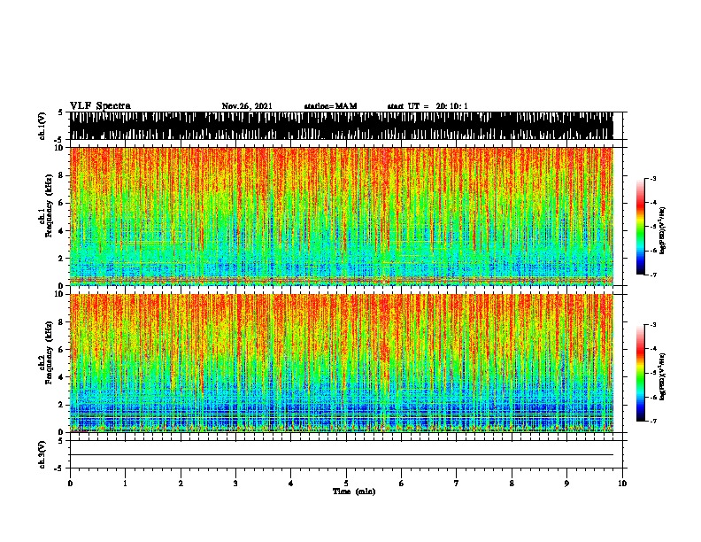
Task: Click the ch.1 frequency tick '6'
Action: 62,203
